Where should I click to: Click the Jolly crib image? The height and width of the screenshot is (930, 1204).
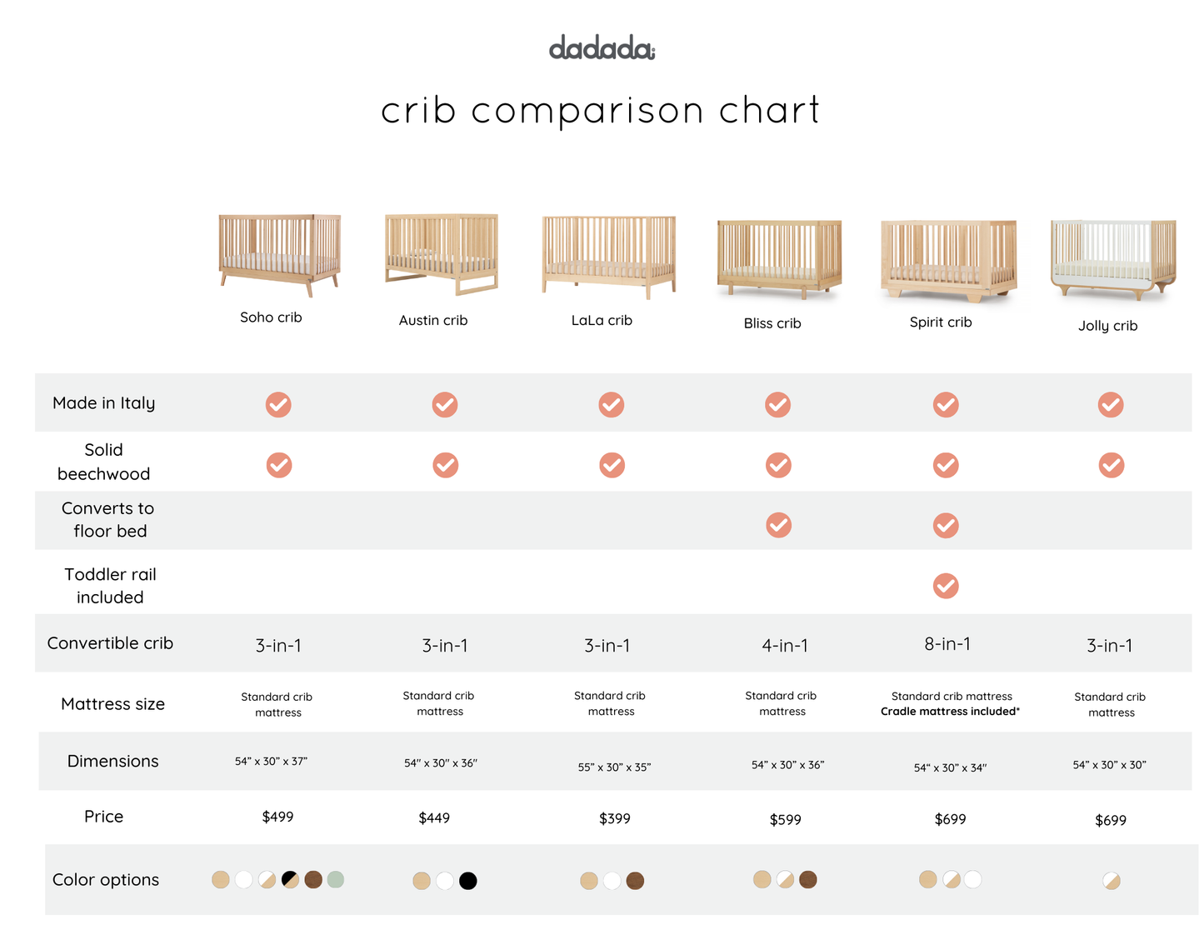pos(1113,259)
